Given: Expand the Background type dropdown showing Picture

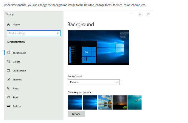Looking at the screenshot, I should click(94, 82).
